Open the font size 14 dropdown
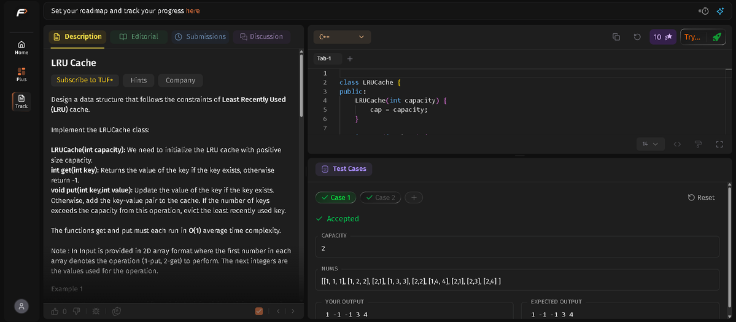The image size is (736, 322). click(x=651, y=144)
